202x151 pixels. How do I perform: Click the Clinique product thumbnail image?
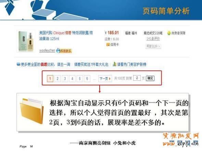pyautogui.click(x=26, y=41)
